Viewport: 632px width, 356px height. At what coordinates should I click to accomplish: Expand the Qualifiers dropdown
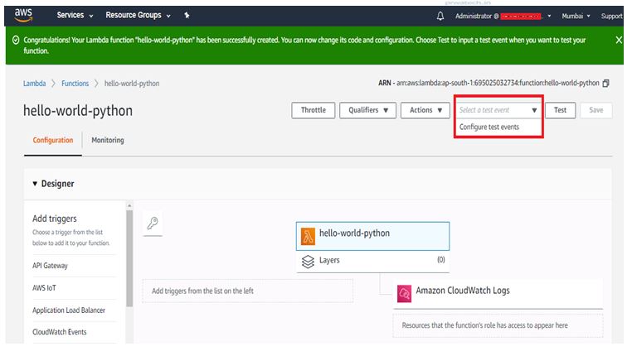pyautogui.click(x=367, y=110)
